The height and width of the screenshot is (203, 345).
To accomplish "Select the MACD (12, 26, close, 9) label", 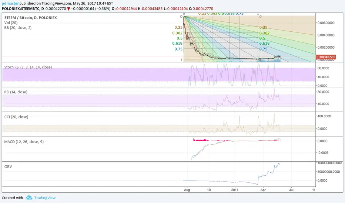I will click(x=24, y=142).
